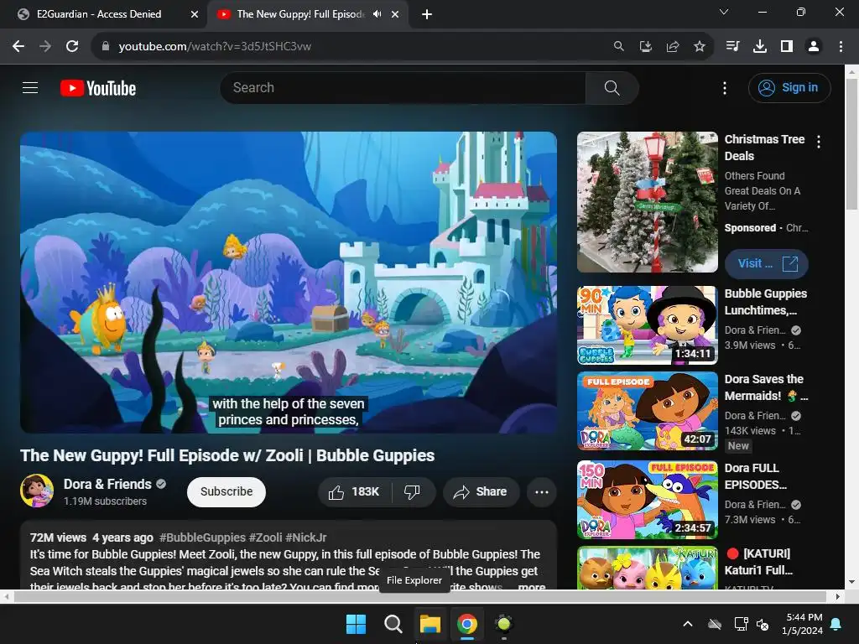Show hidden system tray icons chevron

click(688, 624)
